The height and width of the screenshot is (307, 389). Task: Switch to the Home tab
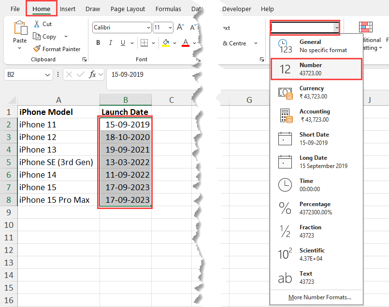[42, 9]
